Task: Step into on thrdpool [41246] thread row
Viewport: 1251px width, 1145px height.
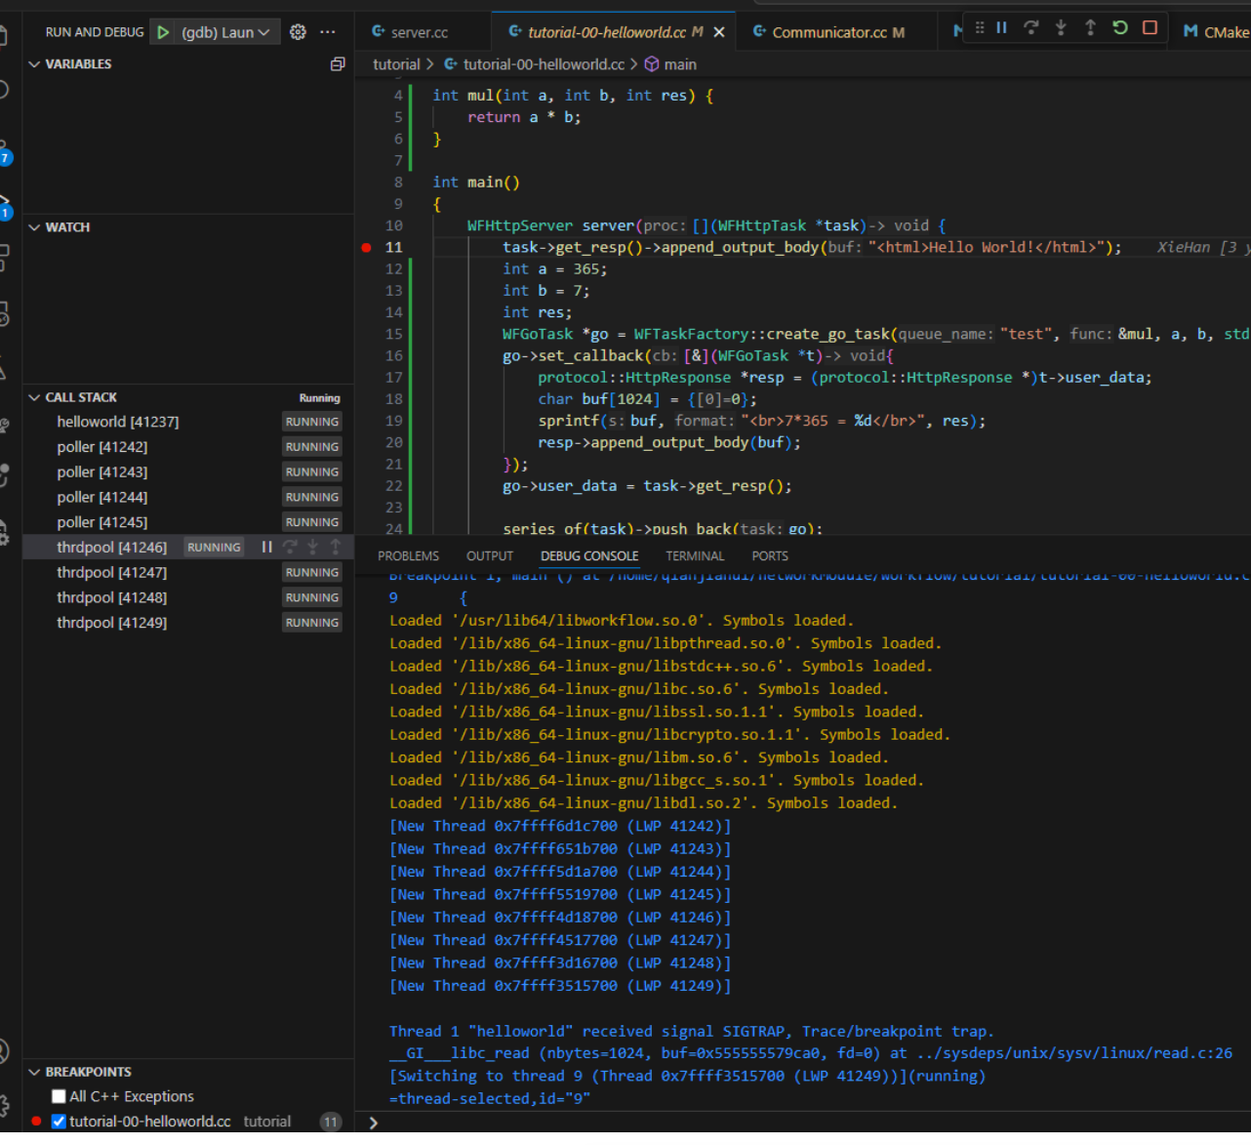Action: pyautogui.click(x=312, y=548)
